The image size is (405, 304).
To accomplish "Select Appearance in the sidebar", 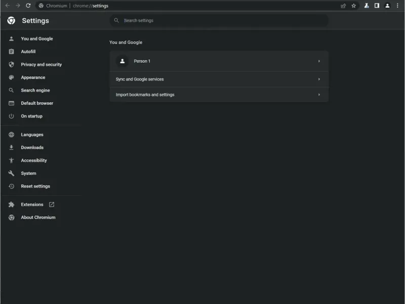I will tap(33, 78).
